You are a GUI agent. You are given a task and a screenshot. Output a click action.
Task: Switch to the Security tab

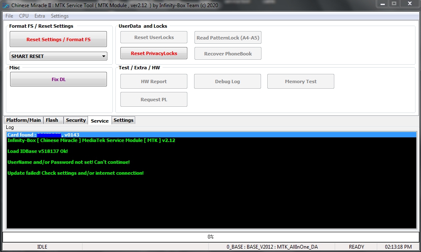(x=76, y=120)
